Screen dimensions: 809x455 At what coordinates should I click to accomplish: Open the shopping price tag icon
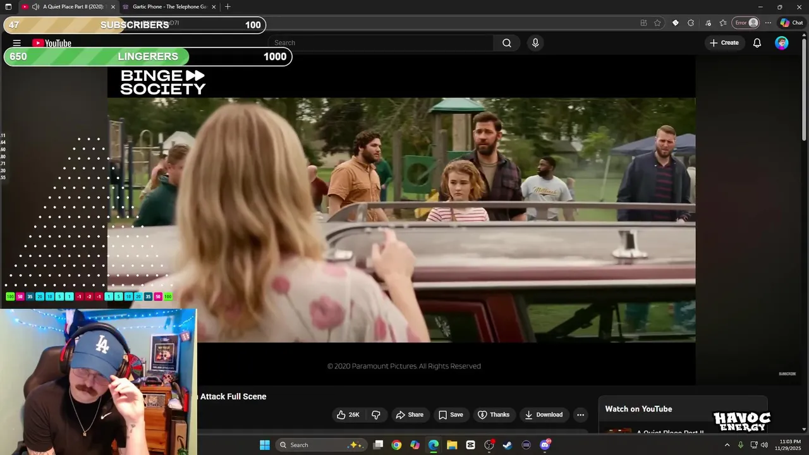click(675, 23)
